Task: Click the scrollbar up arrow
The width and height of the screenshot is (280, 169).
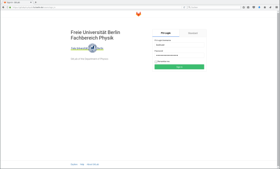Action: pos(278,12)
